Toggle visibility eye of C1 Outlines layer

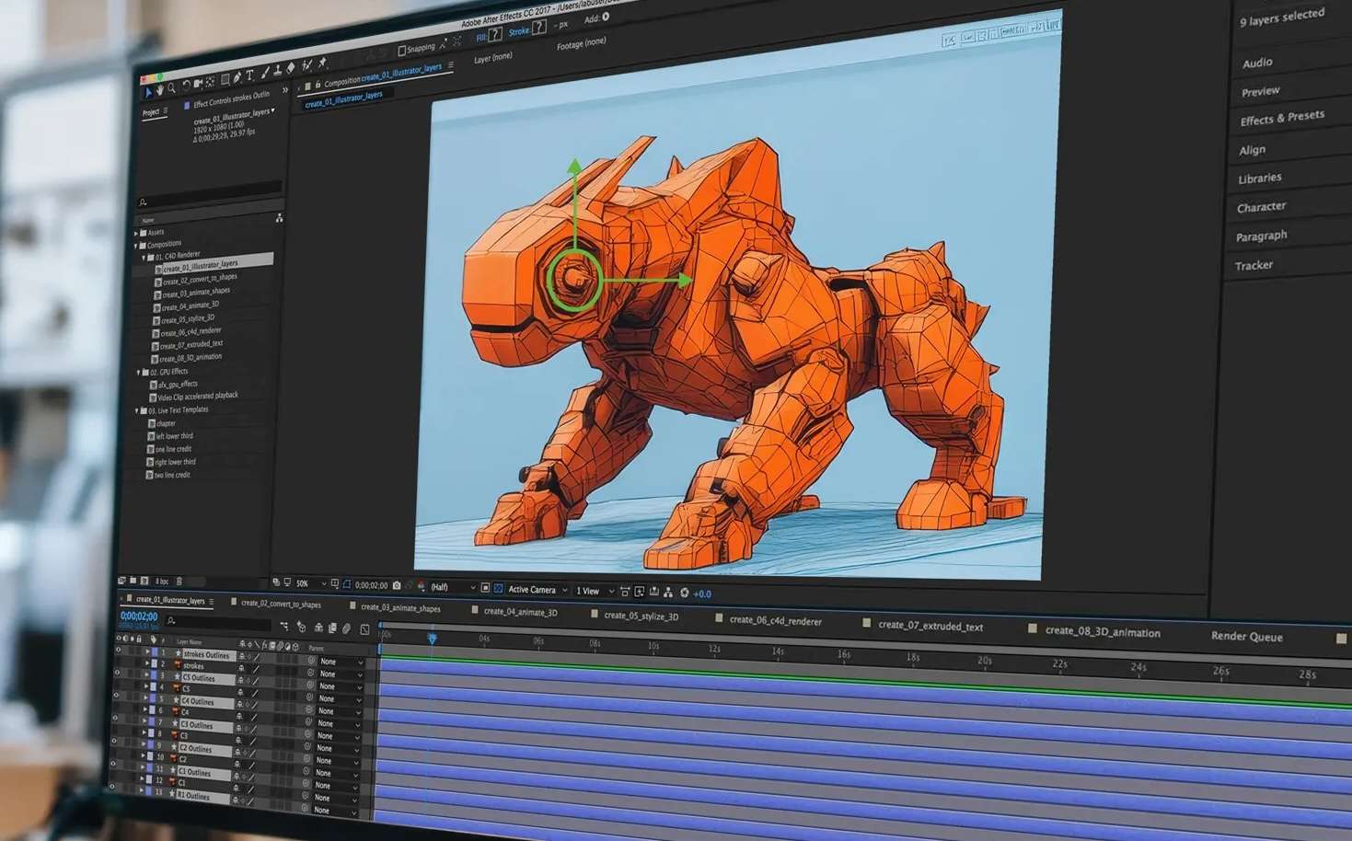[113, 764]
